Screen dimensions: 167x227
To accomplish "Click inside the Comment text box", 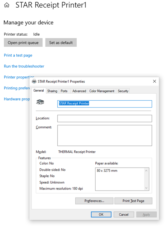I will pos(104,135).
